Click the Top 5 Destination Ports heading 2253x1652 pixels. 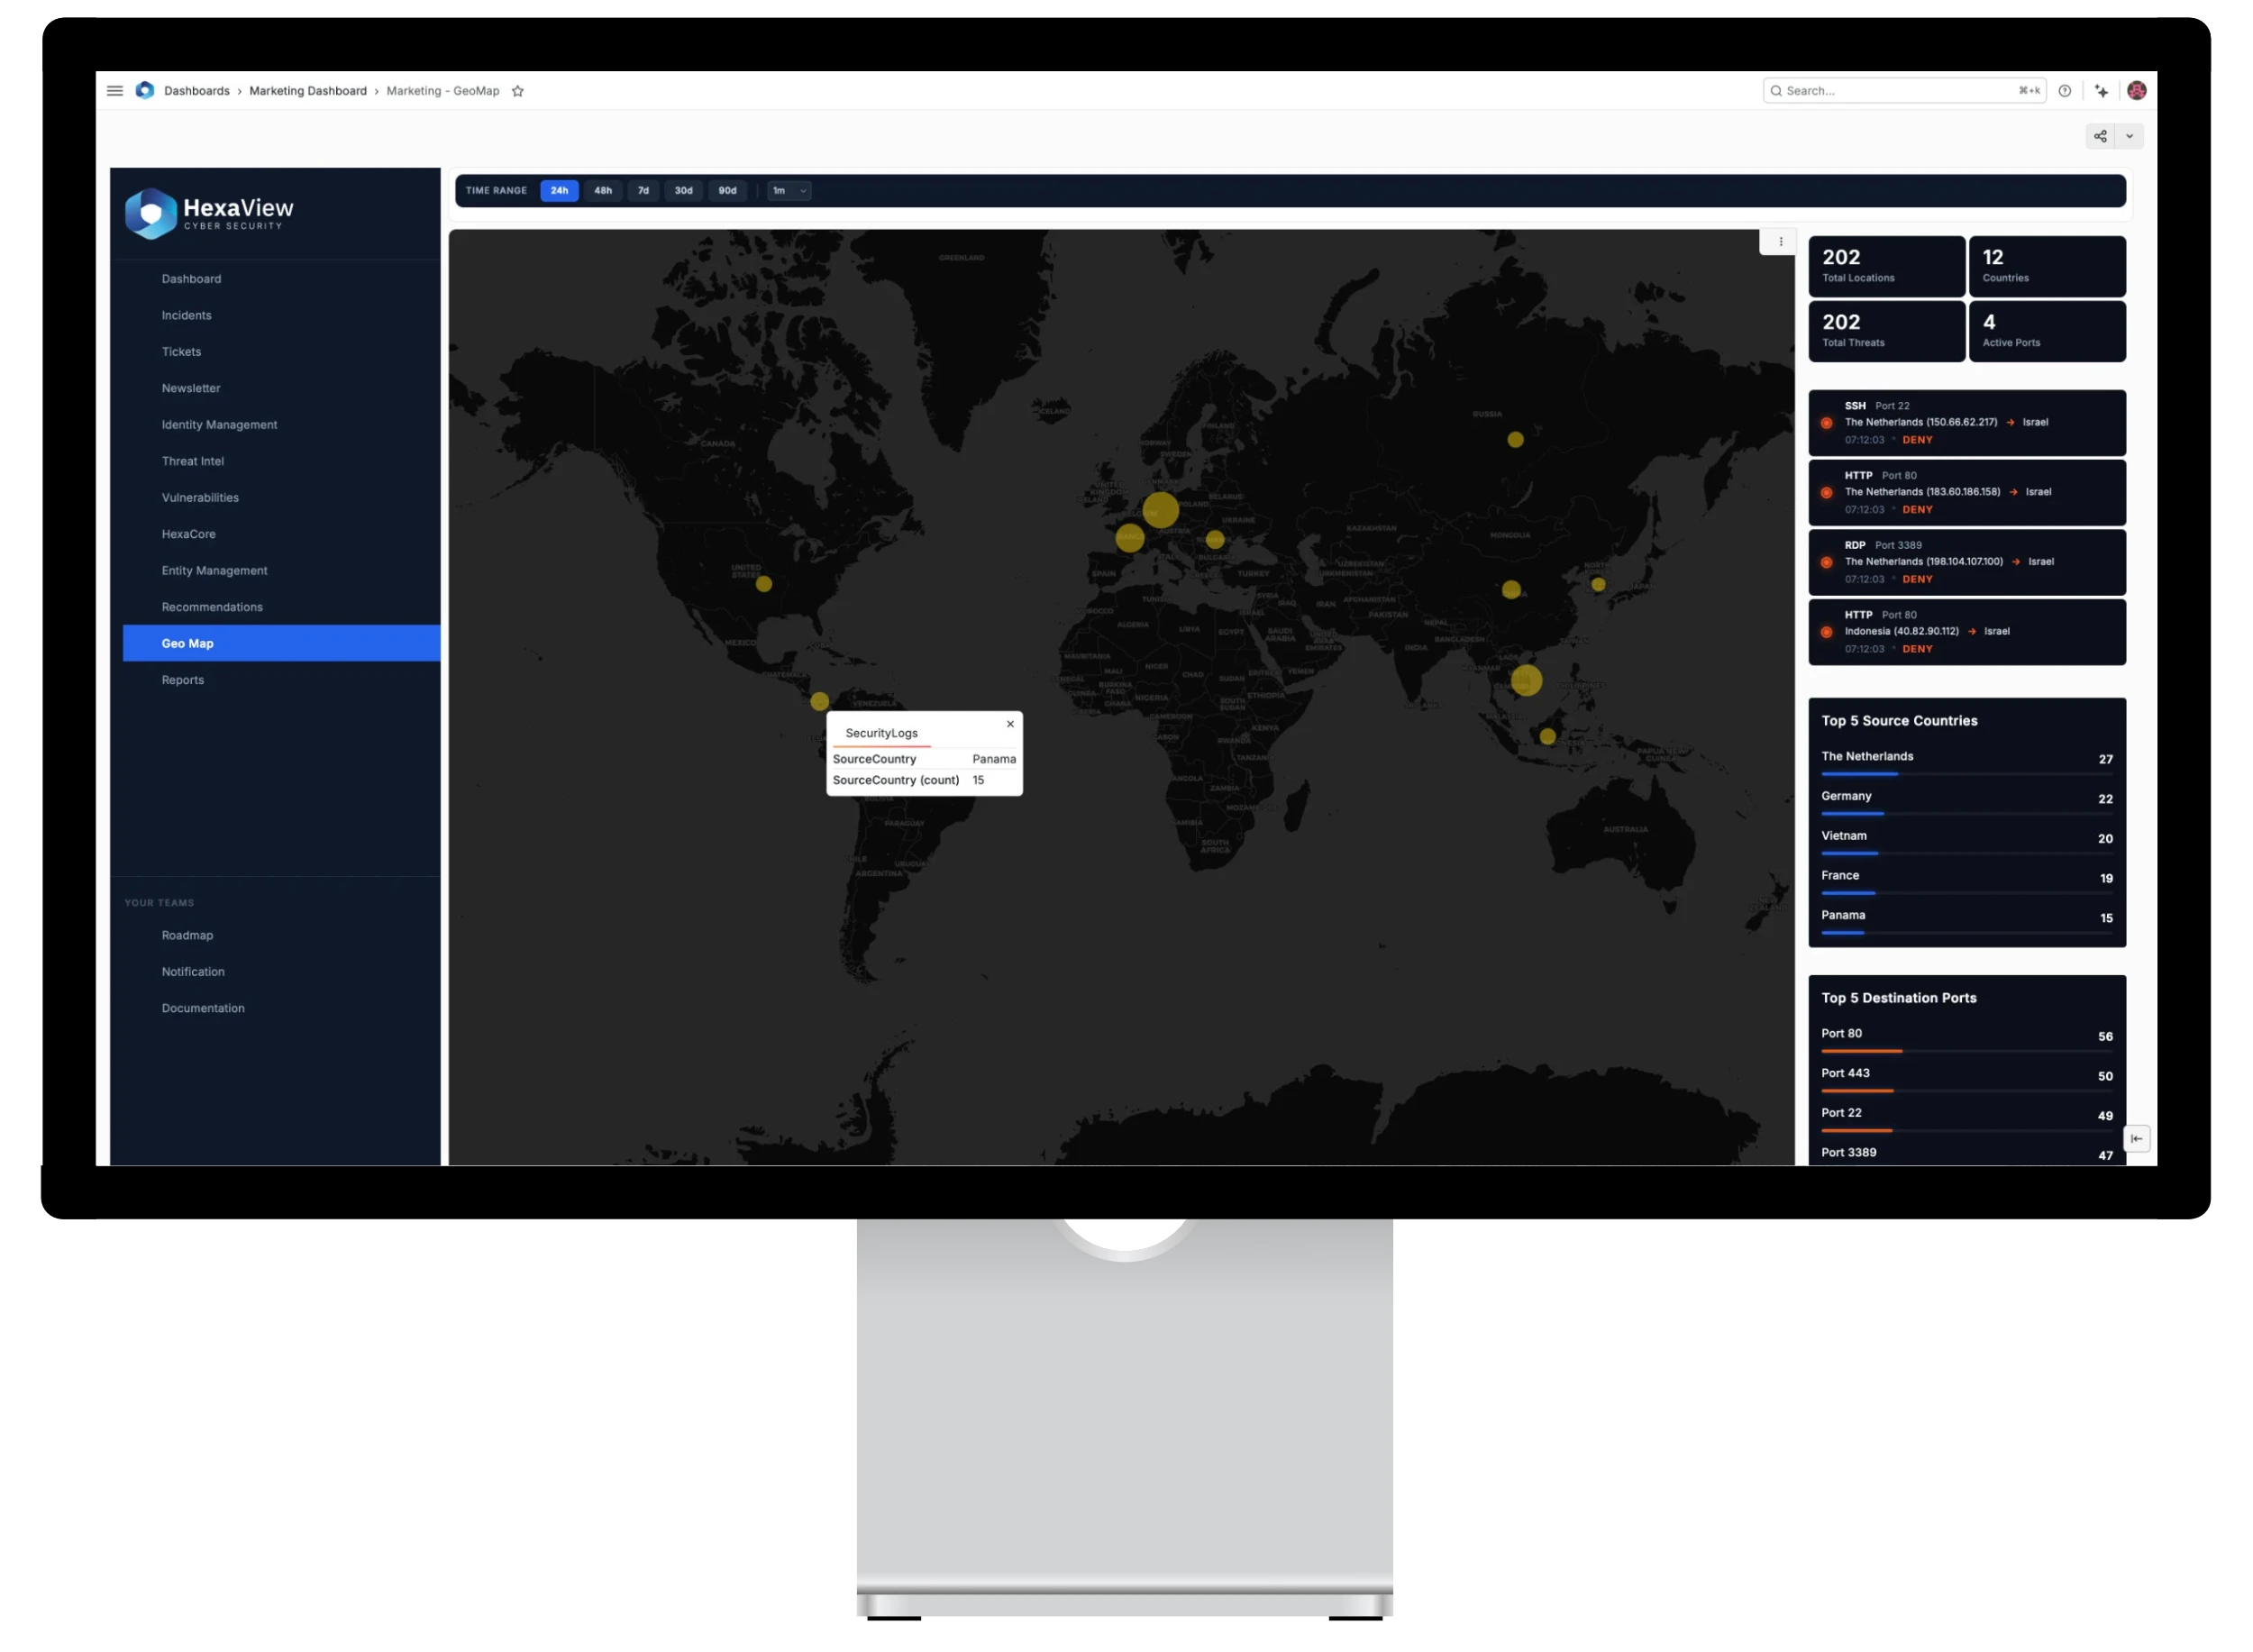click(1900, 999)
